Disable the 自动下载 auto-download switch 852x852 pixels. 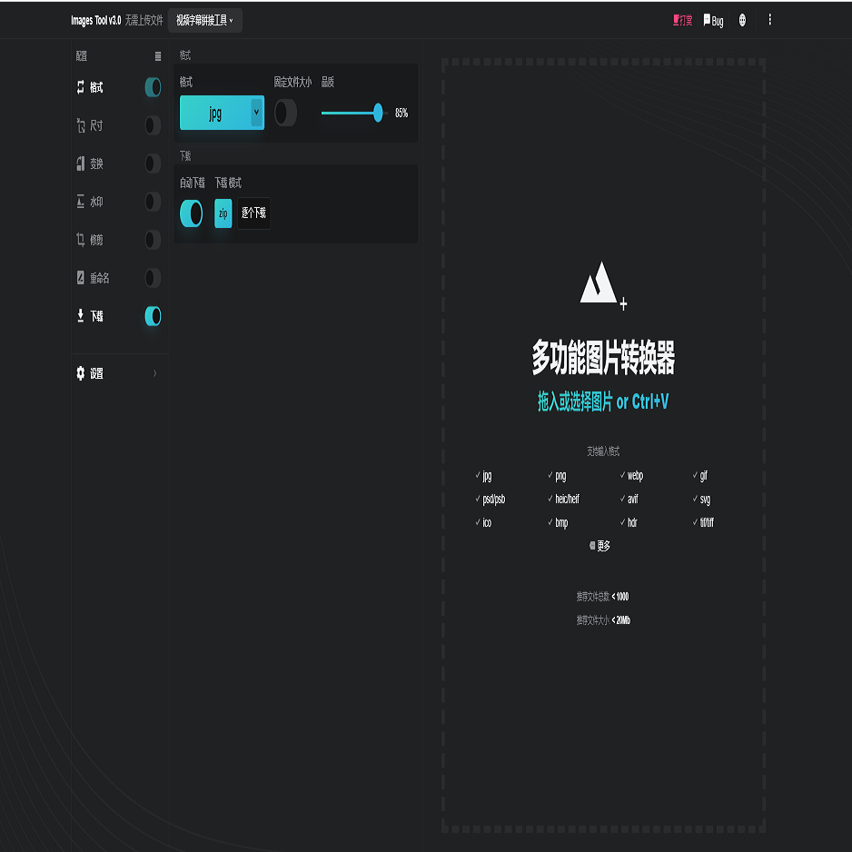[192, 213]
